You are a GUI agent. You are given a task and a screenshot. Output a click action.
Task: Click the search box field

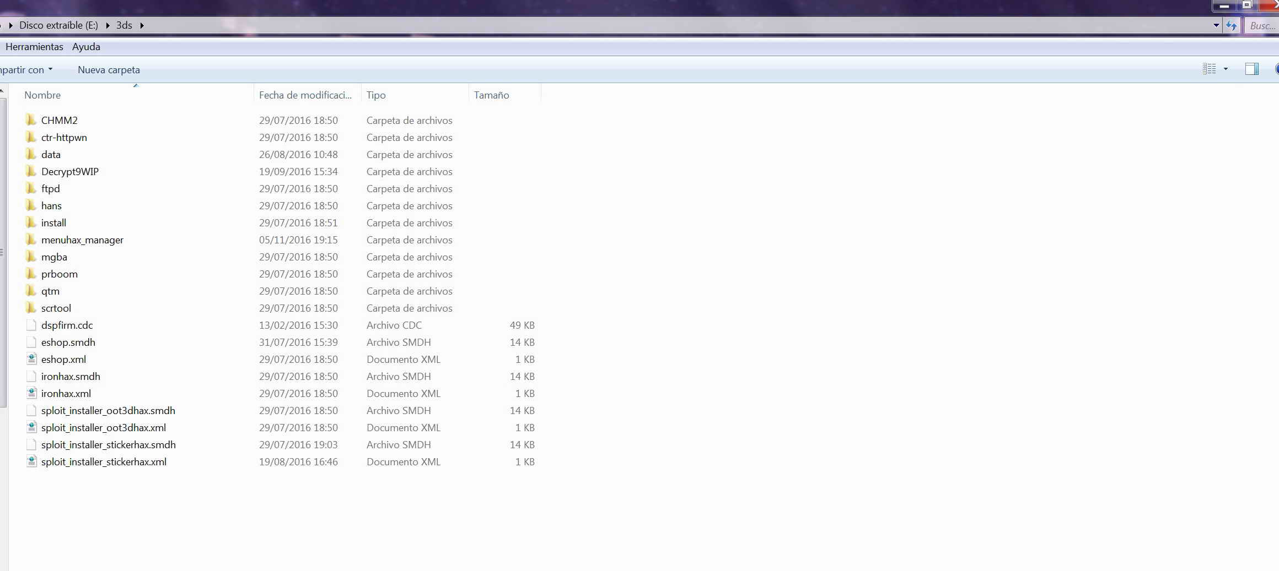[1262, 25]
